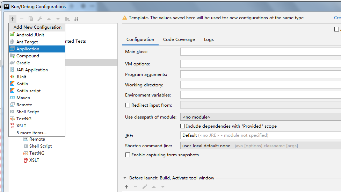The image size is (341, 192).
Task: Click the Move Up arrow in toolbar
Action: click(49, 19)
